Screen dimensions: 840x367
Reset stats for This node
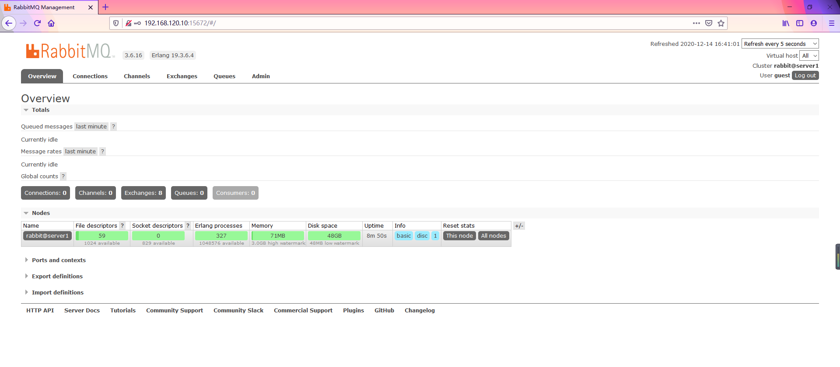click(x=459, y=236)
